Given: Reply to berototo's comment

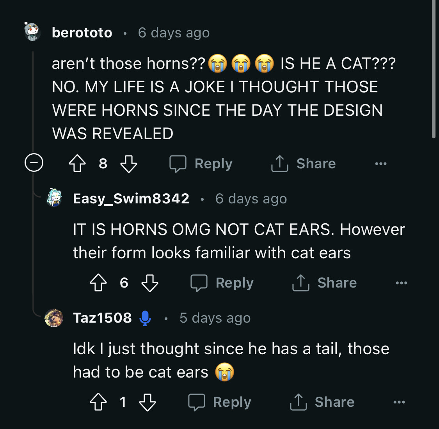Looking at the screenshot, I should click(201, 164).
